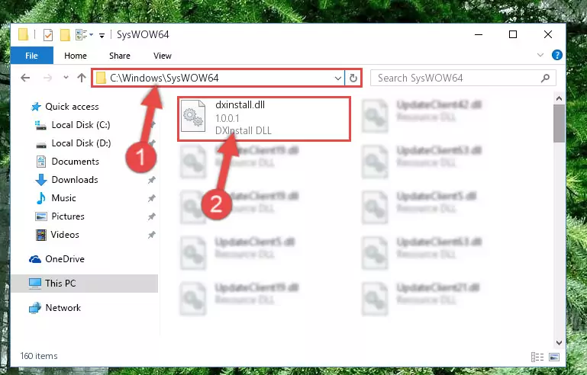Go up one folder level

tap(82, 78)
